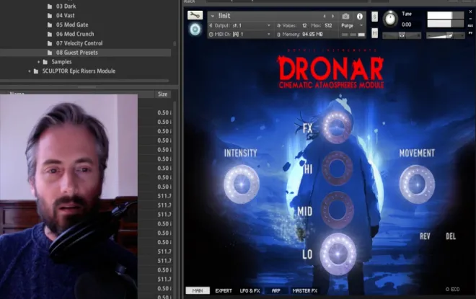The height and width of the screenshot is (299, 476).
Task: Mute the instrument with M button
Action: [x=374, y=32]
